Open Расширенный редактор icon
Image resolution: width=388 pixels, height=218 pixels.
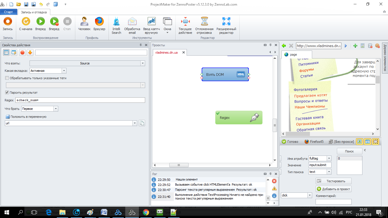[226, 22]
